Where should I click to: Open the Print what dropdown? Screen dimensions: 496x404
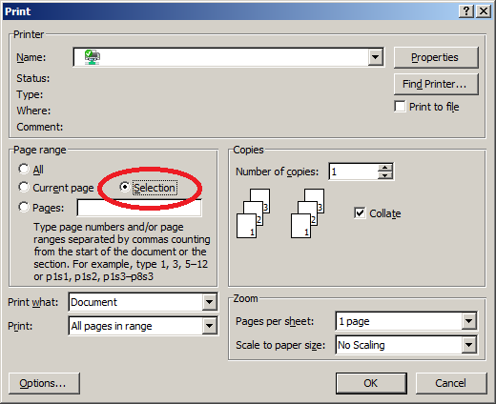210,302
